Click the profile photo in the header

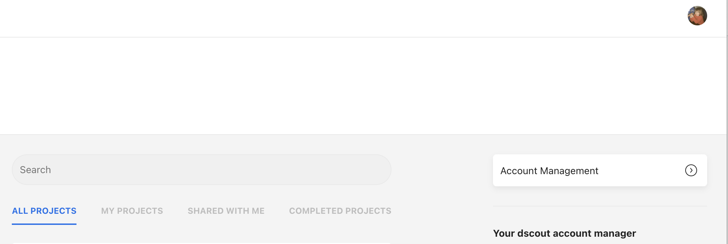697,16
